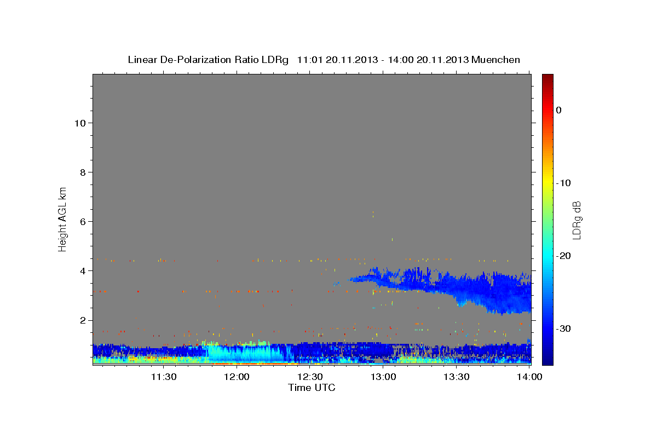Click the height tick label 10
The image size is (657, 438).
79,123
